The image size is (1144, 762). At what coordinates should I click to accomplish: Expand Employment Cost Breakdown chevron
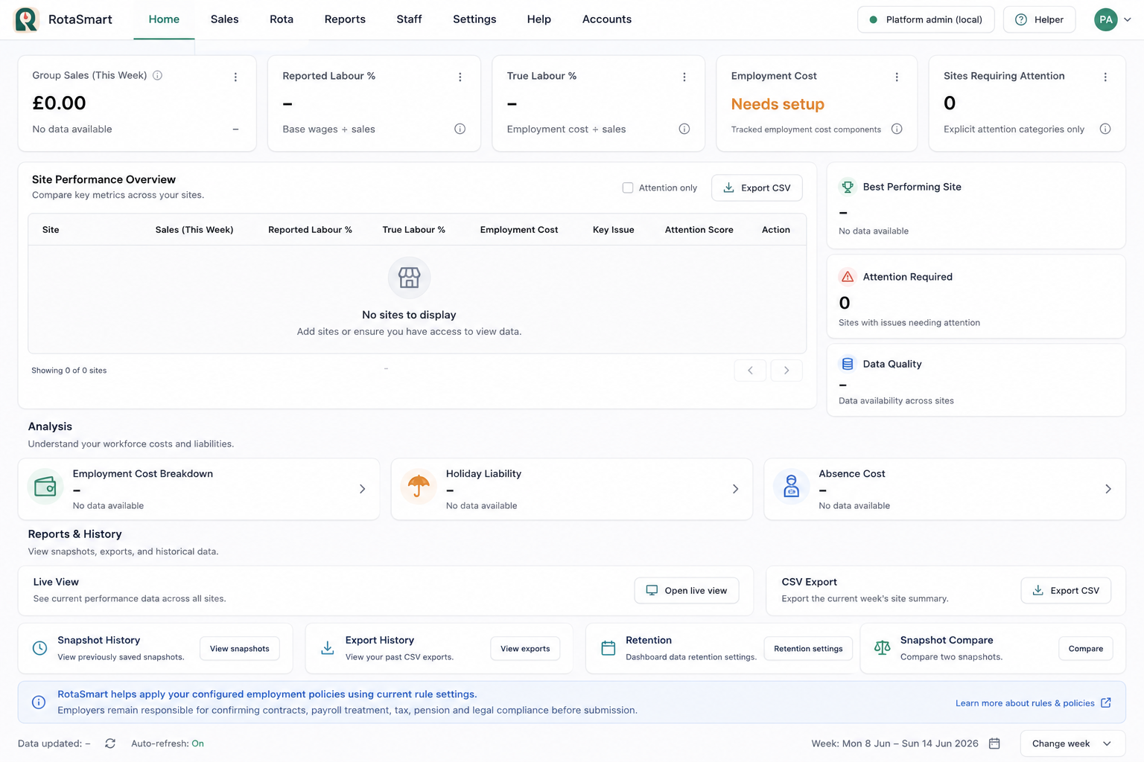click(362, 489)
